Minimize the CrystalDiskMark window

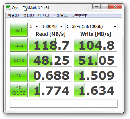pyautogui.click(x=97, y=7)
